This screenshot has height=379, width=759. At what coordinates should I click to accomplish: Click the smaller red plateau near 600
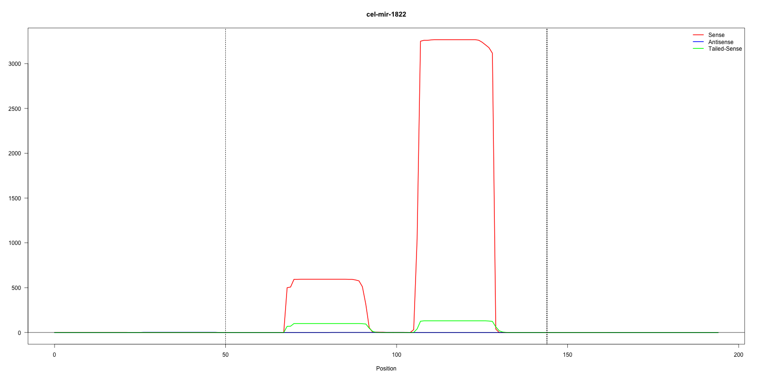323,280
